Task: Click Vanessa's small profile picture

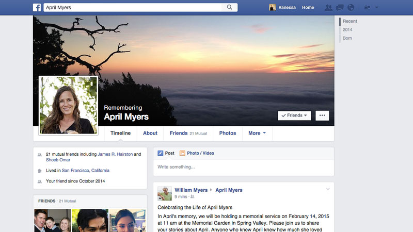Action: 273,7
